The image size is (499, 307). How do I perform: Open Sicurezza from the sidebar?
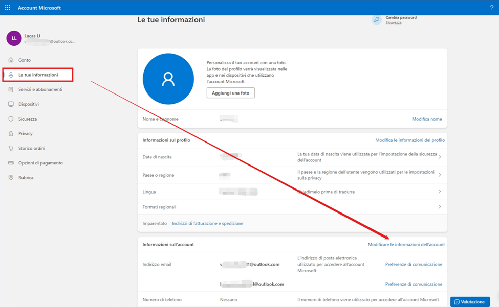[x=28, y=119]
